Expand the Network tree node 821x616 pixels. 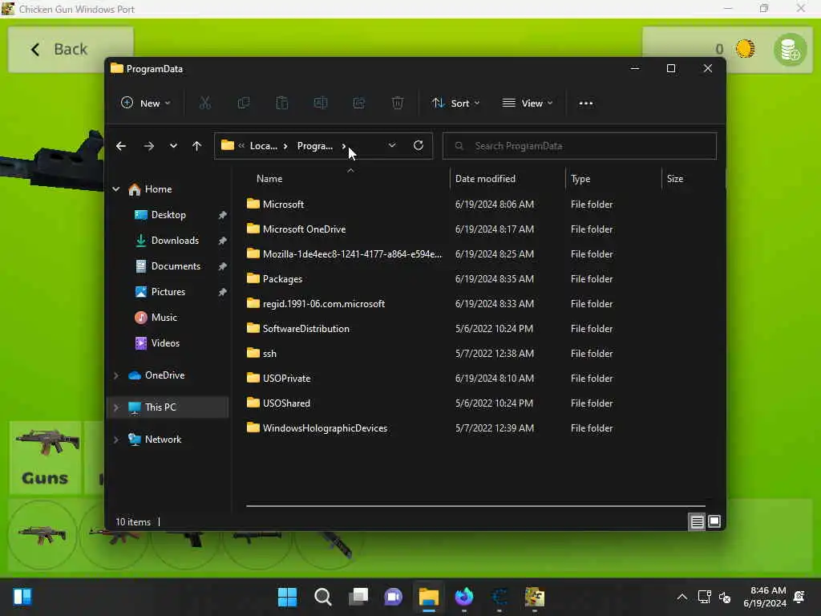(x=116, y=440)
